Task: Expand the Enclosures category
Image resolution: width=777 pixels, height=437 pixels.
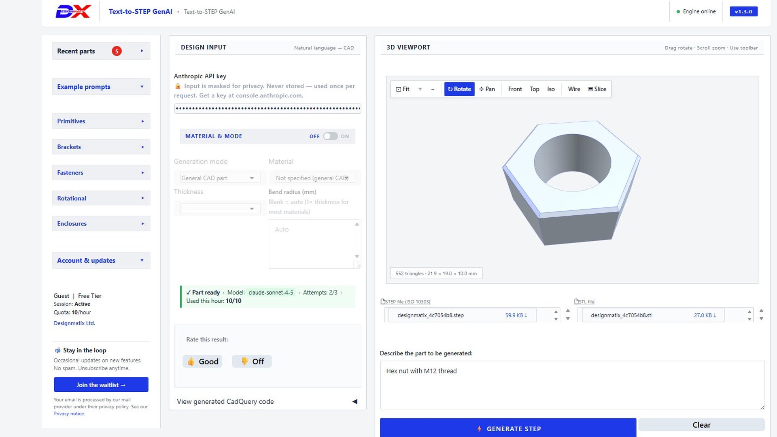Action: pyautogui.click(x=101, y=223)
